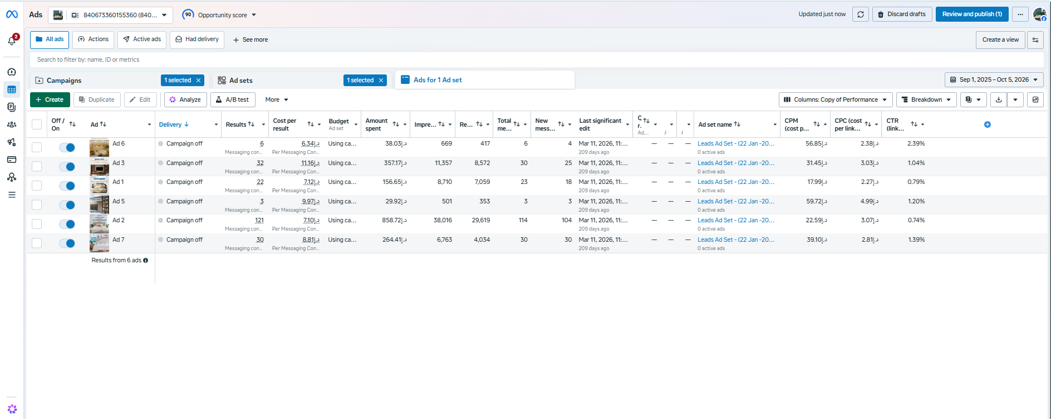Open the audiences icon in sidebar
This screenshot has width=1051, height=419.
12,124
